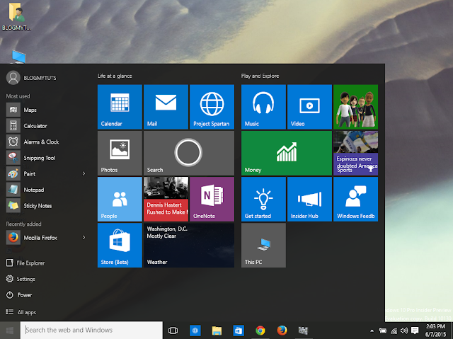Open the Money tile

(287, 153)
